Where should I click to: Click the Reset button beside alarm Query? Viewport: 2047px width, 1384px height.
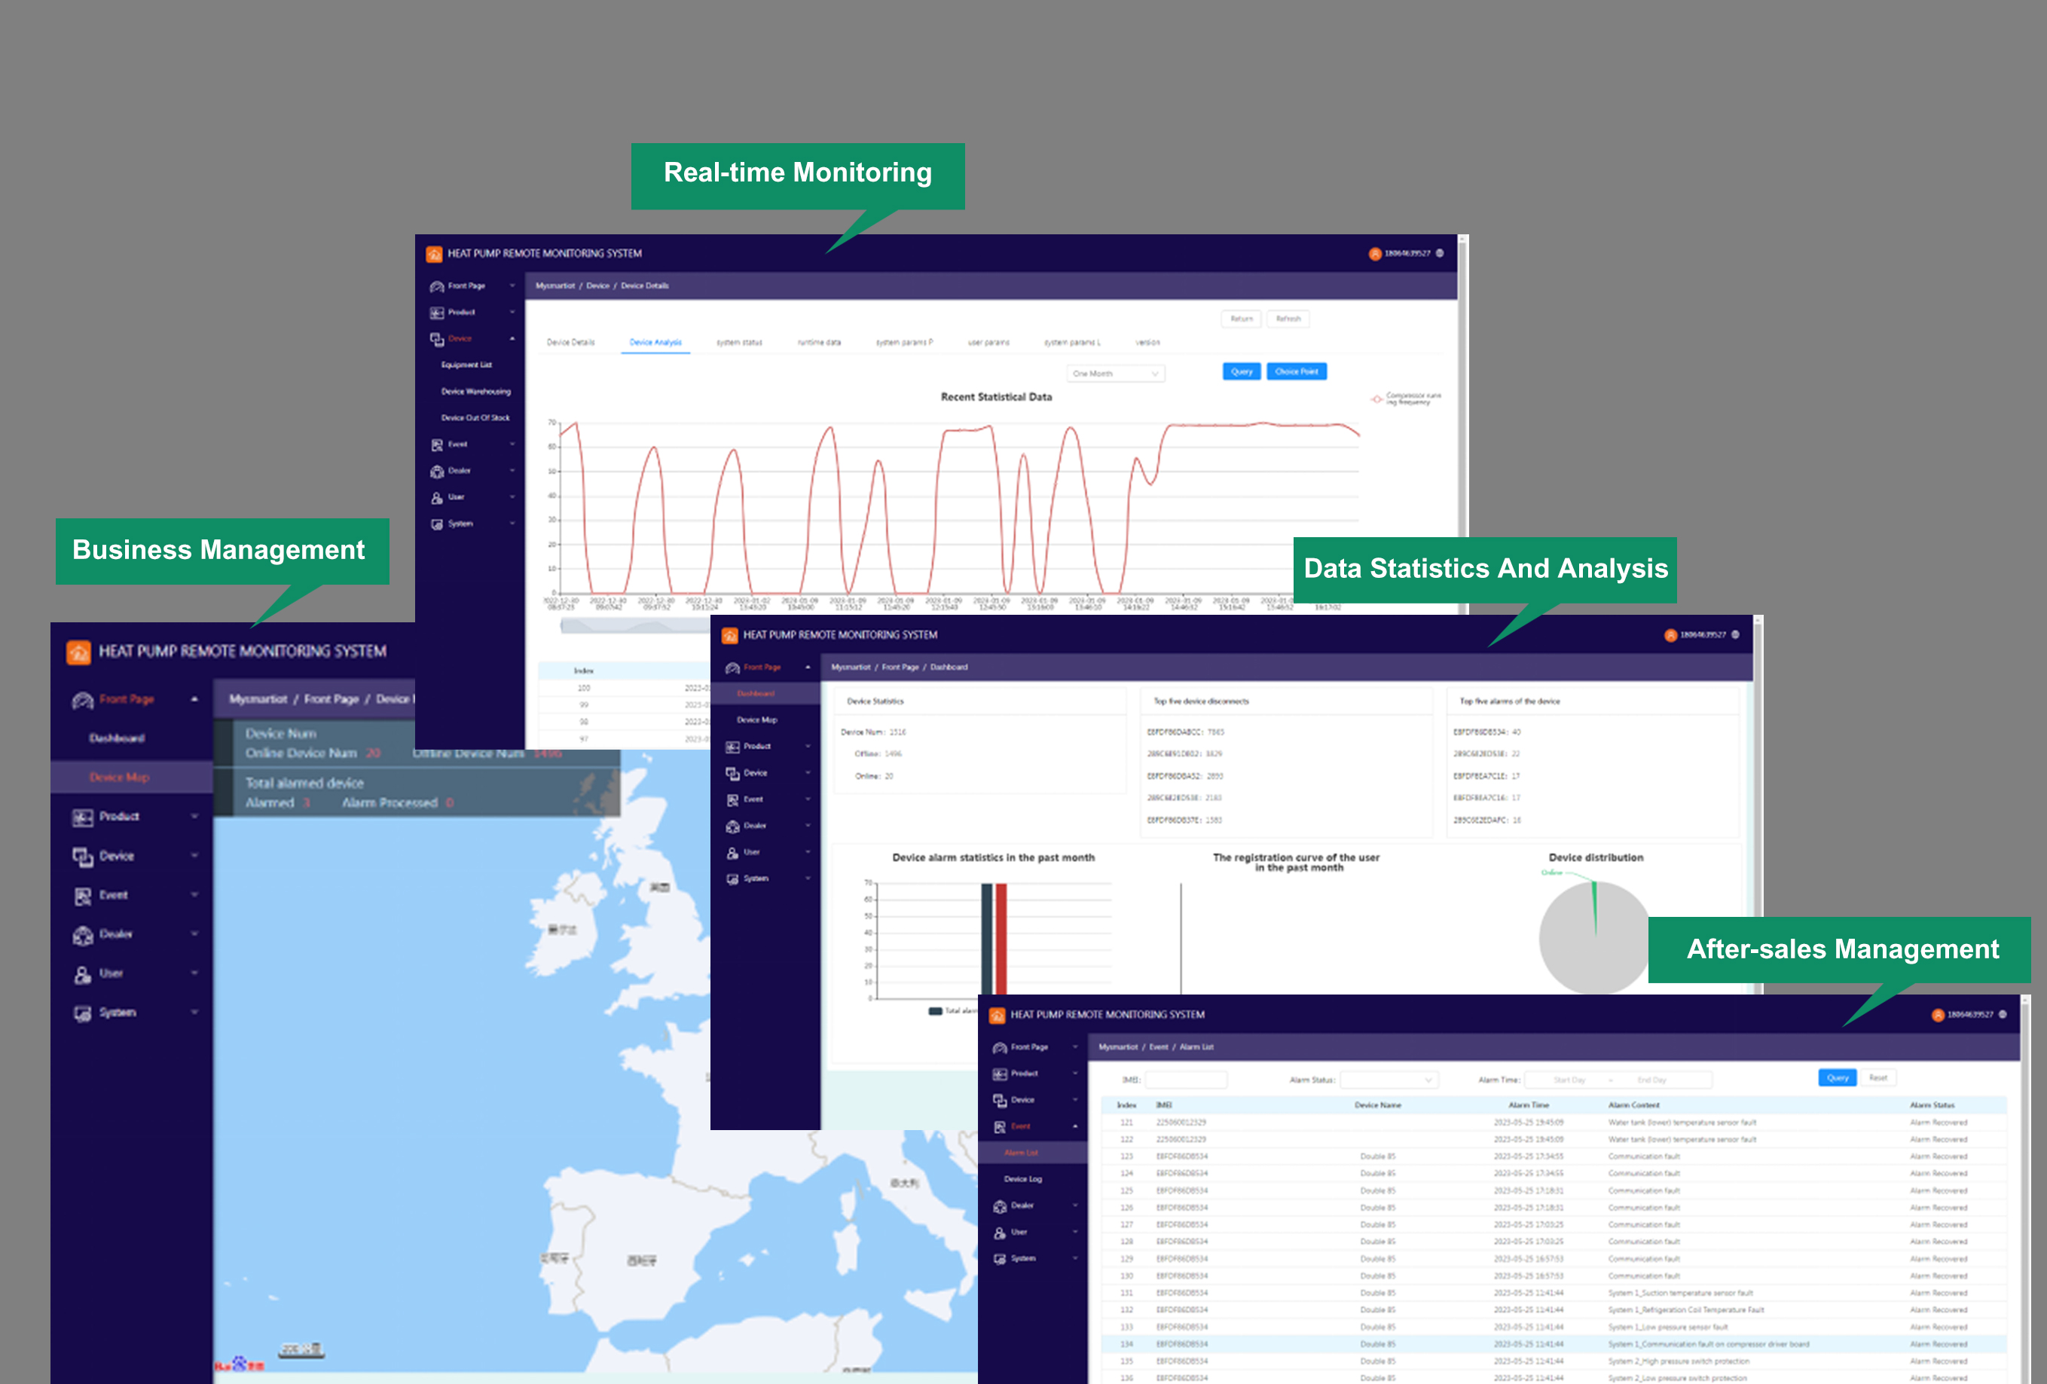1878,1078
